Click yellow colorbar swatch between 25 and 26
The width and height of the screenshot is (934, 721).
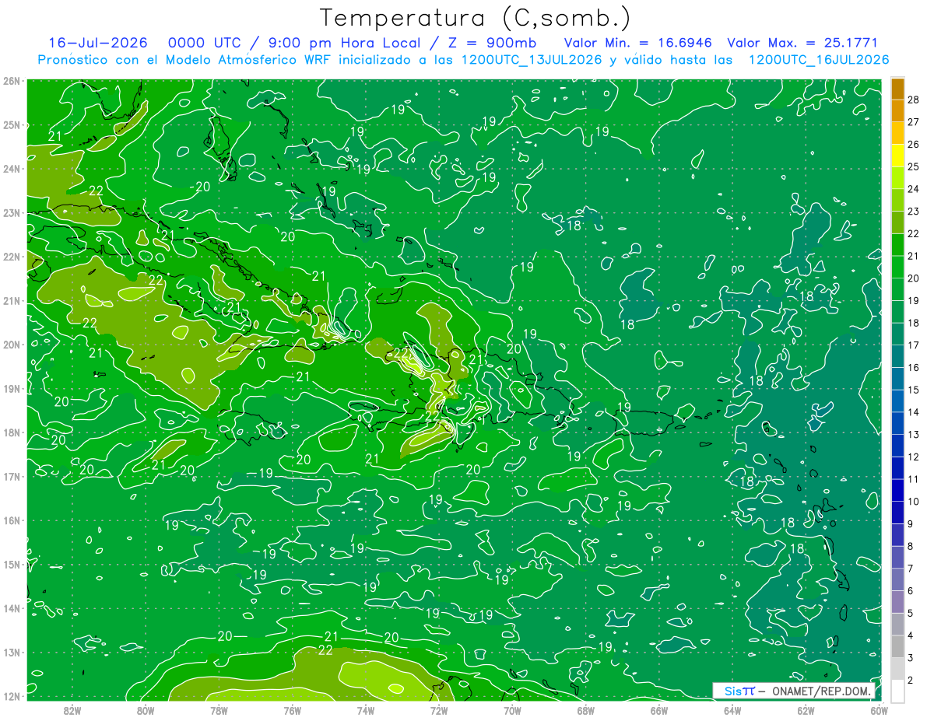(x=897, y=156)
